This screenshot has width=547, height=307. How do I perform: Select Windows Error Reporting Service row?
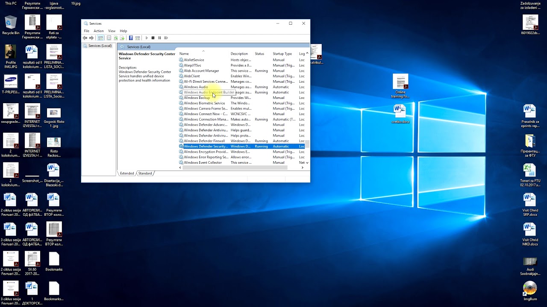click(x=241, y=157)
